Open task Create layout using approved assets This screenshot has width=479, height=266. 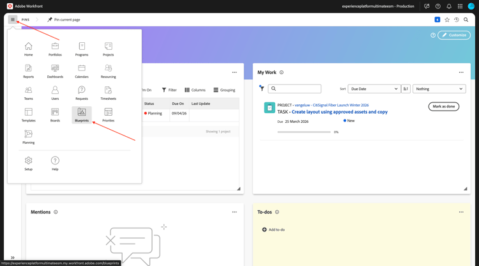[339, 112]
